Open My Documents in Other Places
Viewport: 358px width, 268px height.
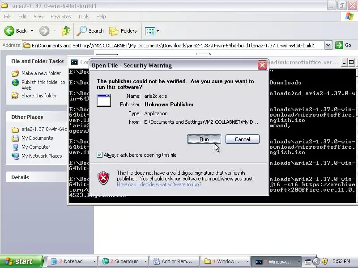[x=37, y=138]
